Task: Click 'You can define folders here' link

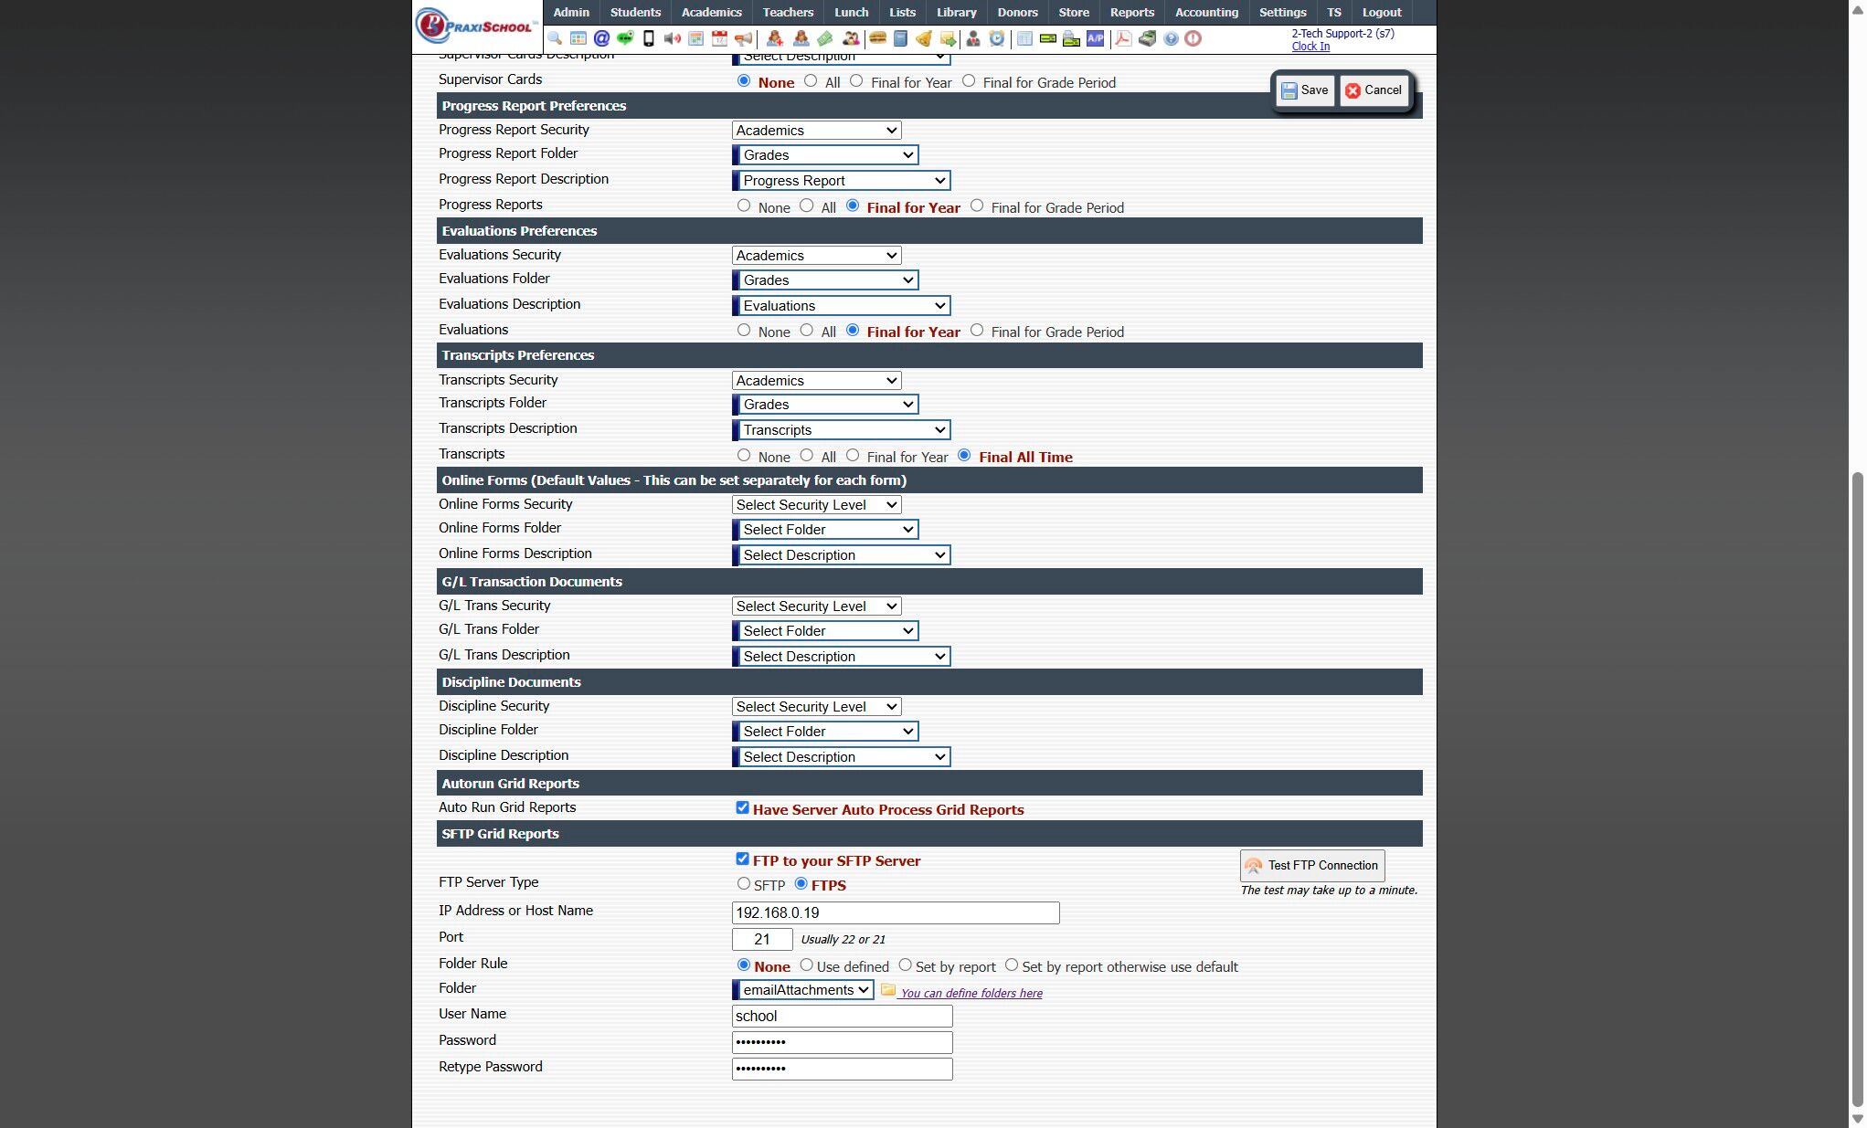Action: [971, 993]
